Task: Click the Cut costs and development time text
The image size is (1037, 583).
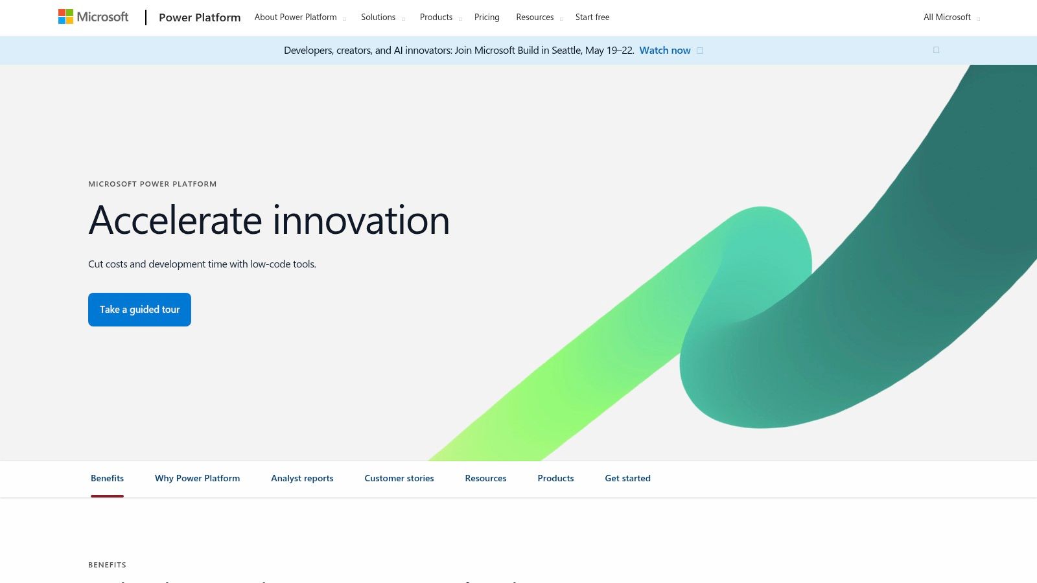Action: [x=202, y=264]
